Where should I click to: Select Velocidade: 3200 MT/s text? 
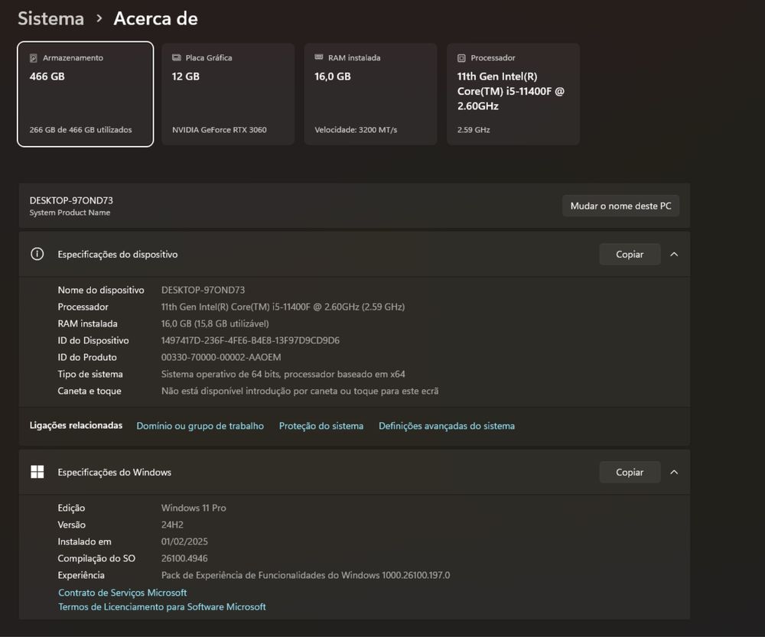[x=356, y=130]
